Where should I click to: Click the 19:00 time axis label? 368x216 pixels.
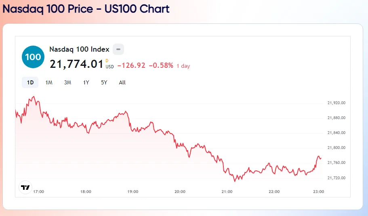[133, 191]
